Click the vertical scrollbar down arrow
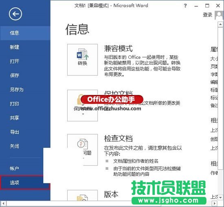 coord(220,197)
